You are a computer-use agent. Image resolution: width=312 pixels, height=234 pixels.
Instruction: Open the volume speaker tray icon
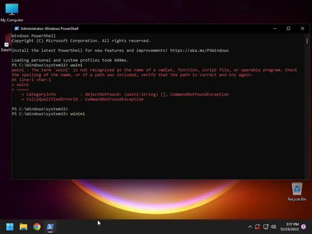click(x=273, y=227)
